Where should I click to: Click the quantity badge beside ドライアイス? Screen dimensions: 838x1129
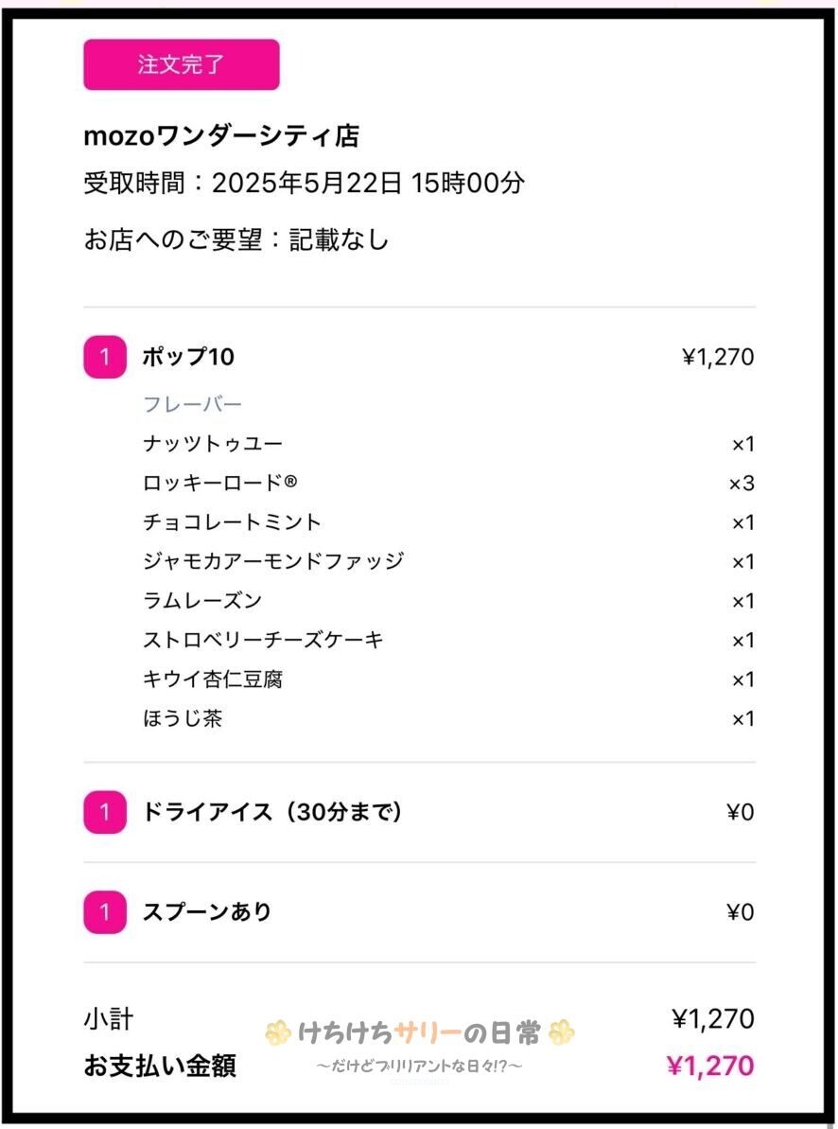pos(104,812)
